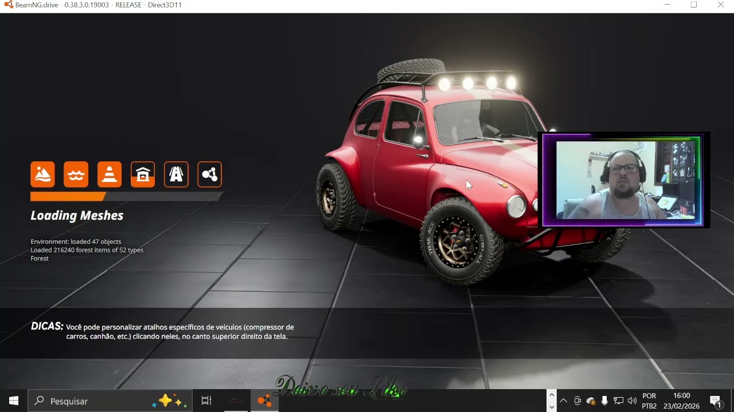The image size is (734, 412).
Task: Open the clock showing 16:00 23/02/2026
Action: coord(681,401)
